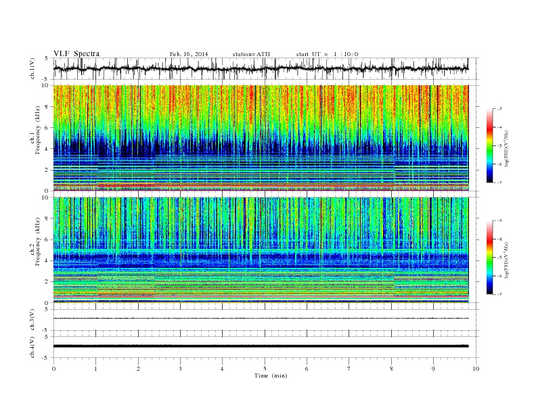Image resolution: width=536 pixels, height=414 pixels.
Task: Click inside the ch.2 spectrogram panel
Action: (261, 250)
